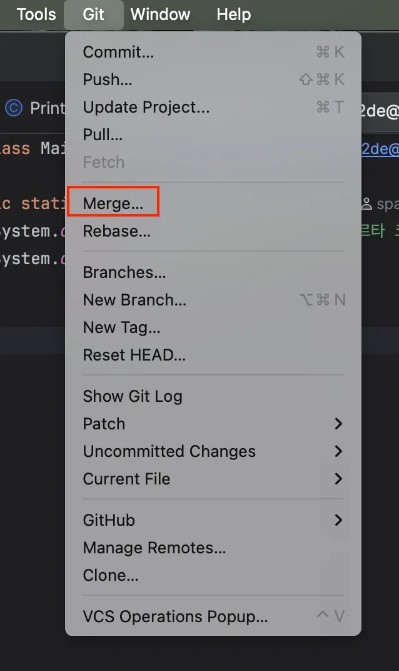
Task: Choose Update Project... option
Action: click(x=146, y=107)
